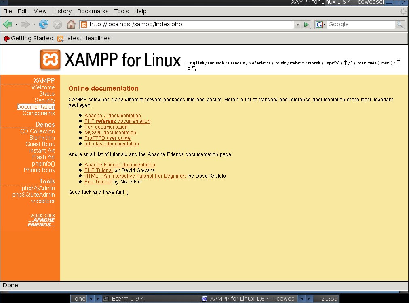This screenshot has width=409, height=303.
Task: Open webalizer tool
Action: coord(43,201)
